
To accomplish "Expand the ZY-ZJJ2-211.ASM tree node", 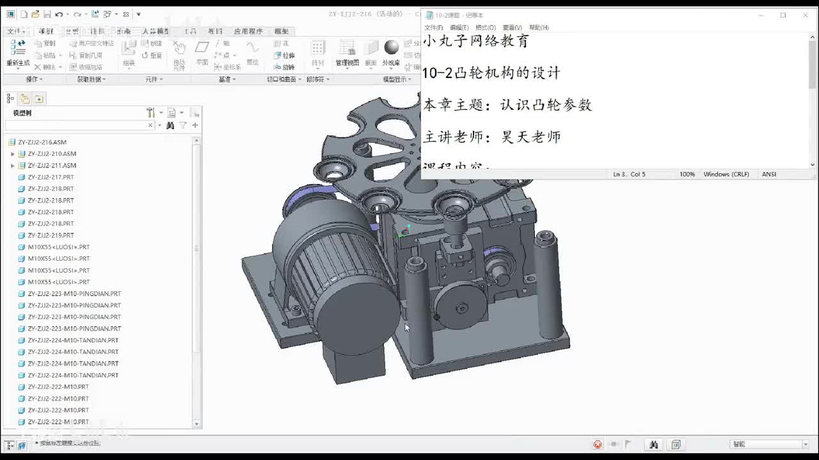I will (12, 165).
